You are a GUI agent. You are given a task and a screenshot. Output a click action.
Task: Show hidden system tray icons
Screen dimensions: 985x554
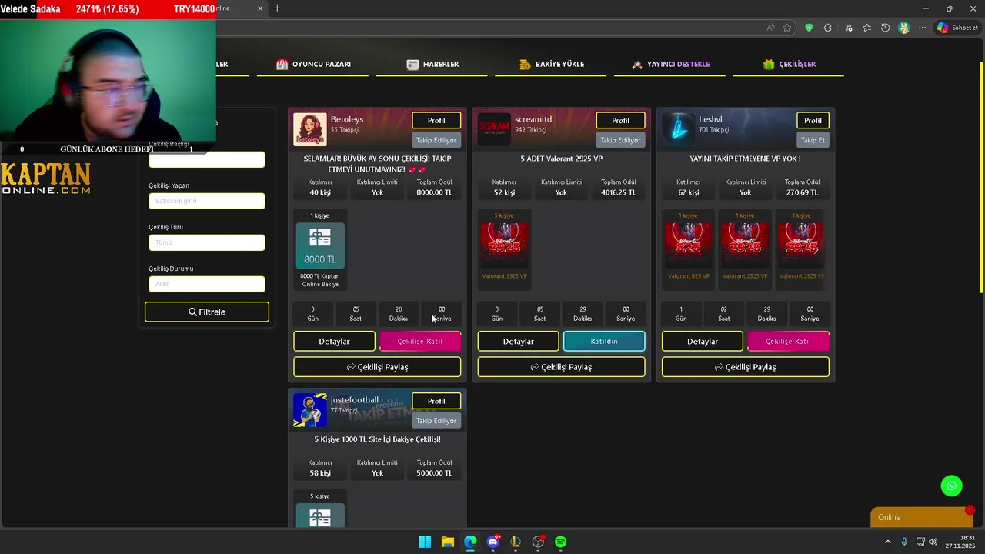[888, 542]
